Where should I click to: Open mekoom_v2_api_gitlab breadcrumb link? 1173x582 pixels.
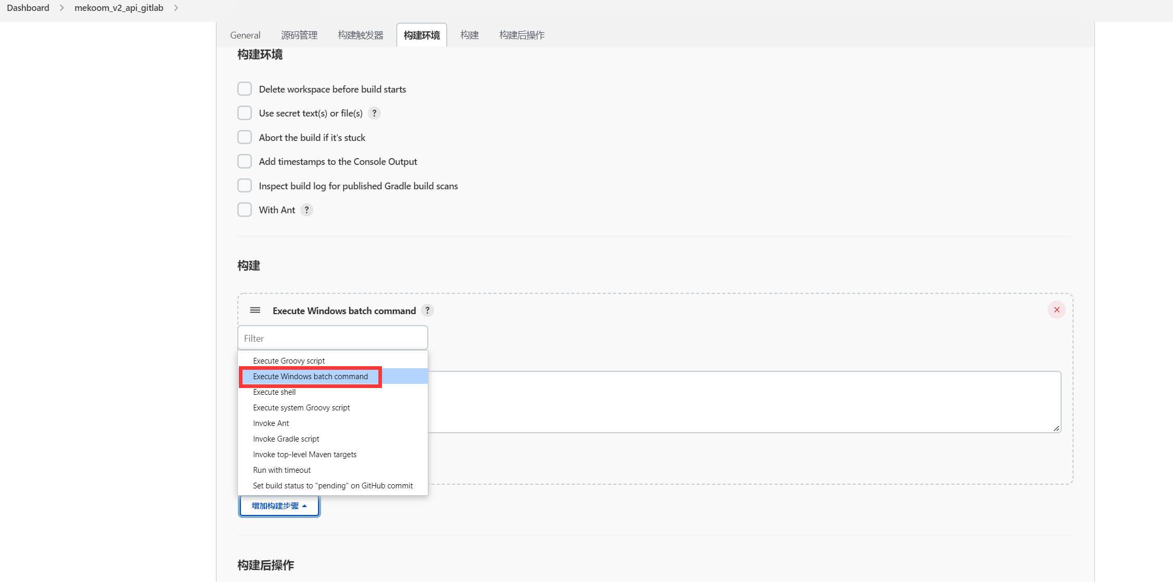coord(119,8)
